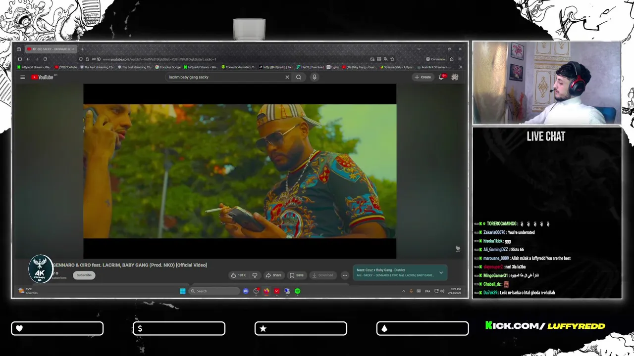Open the "(100) YouTube" bookmark
The width and height of the screenshot is (634, 356).
pyautogui.click(x=66, y=67)
